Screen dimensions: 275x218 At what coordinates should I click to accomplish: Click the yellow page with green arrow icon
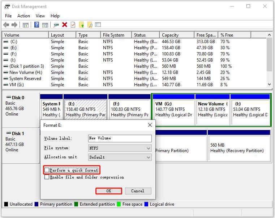82,25
